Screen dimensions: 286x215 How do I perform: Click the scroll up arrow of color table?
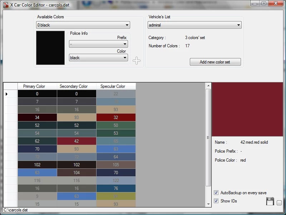coord(208,86)
